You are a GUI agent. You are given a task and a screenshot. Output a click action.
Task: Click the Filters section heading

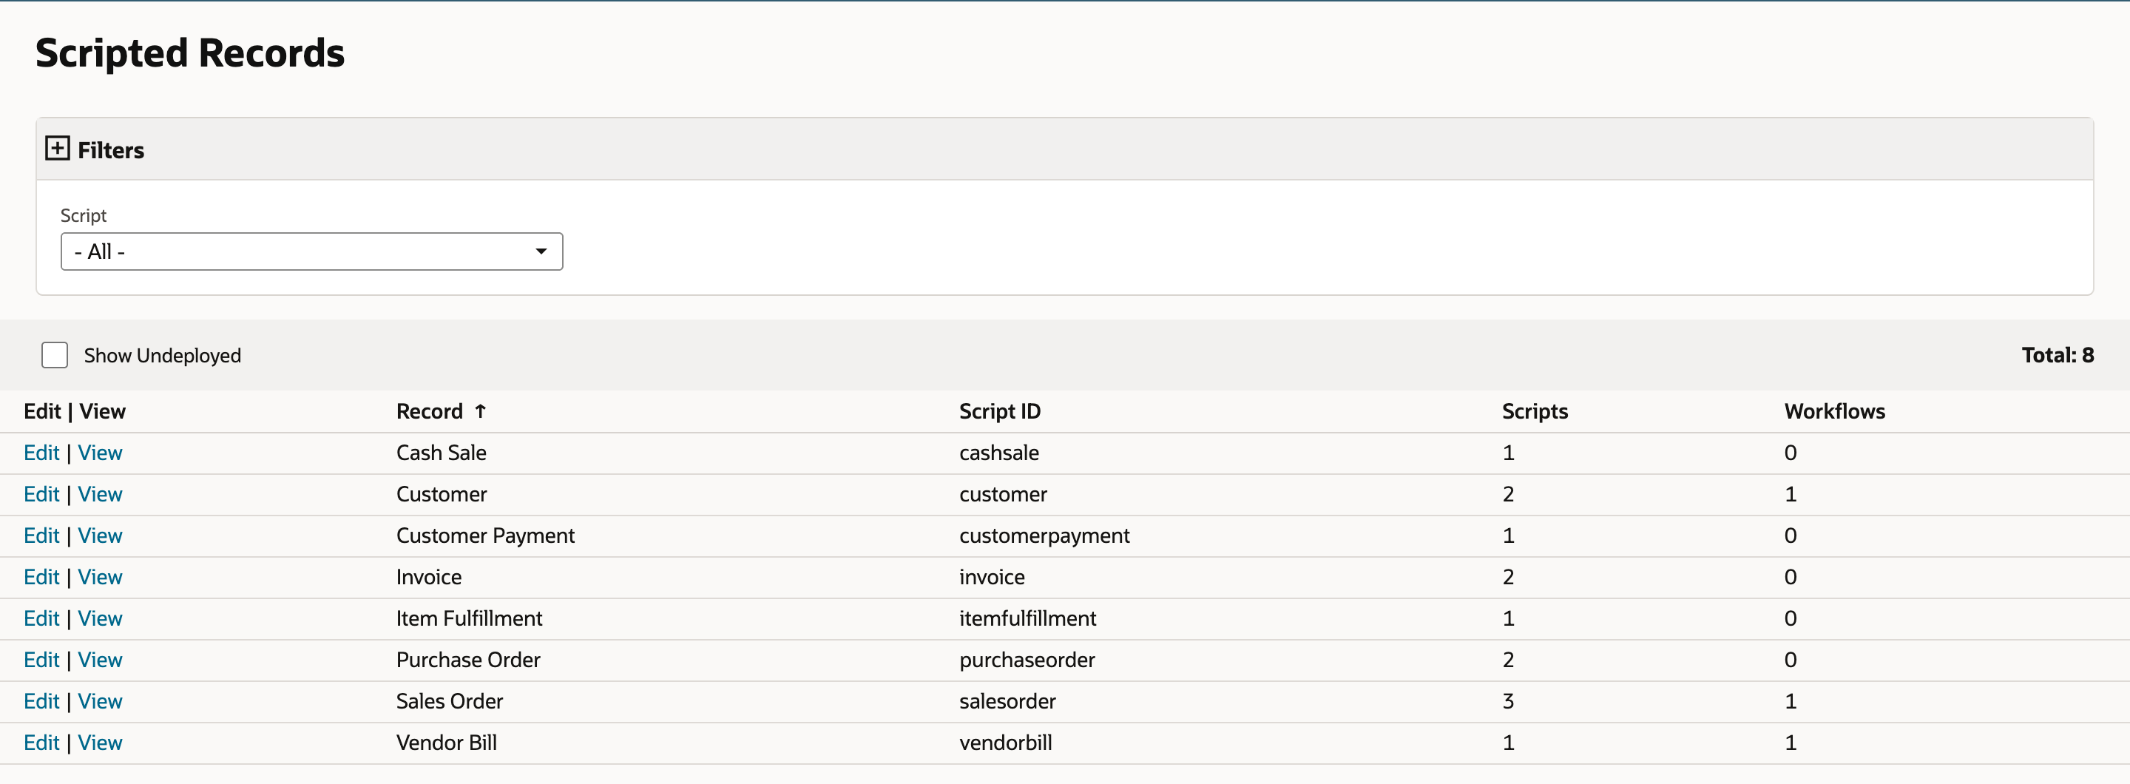click(x=111, y=151)
